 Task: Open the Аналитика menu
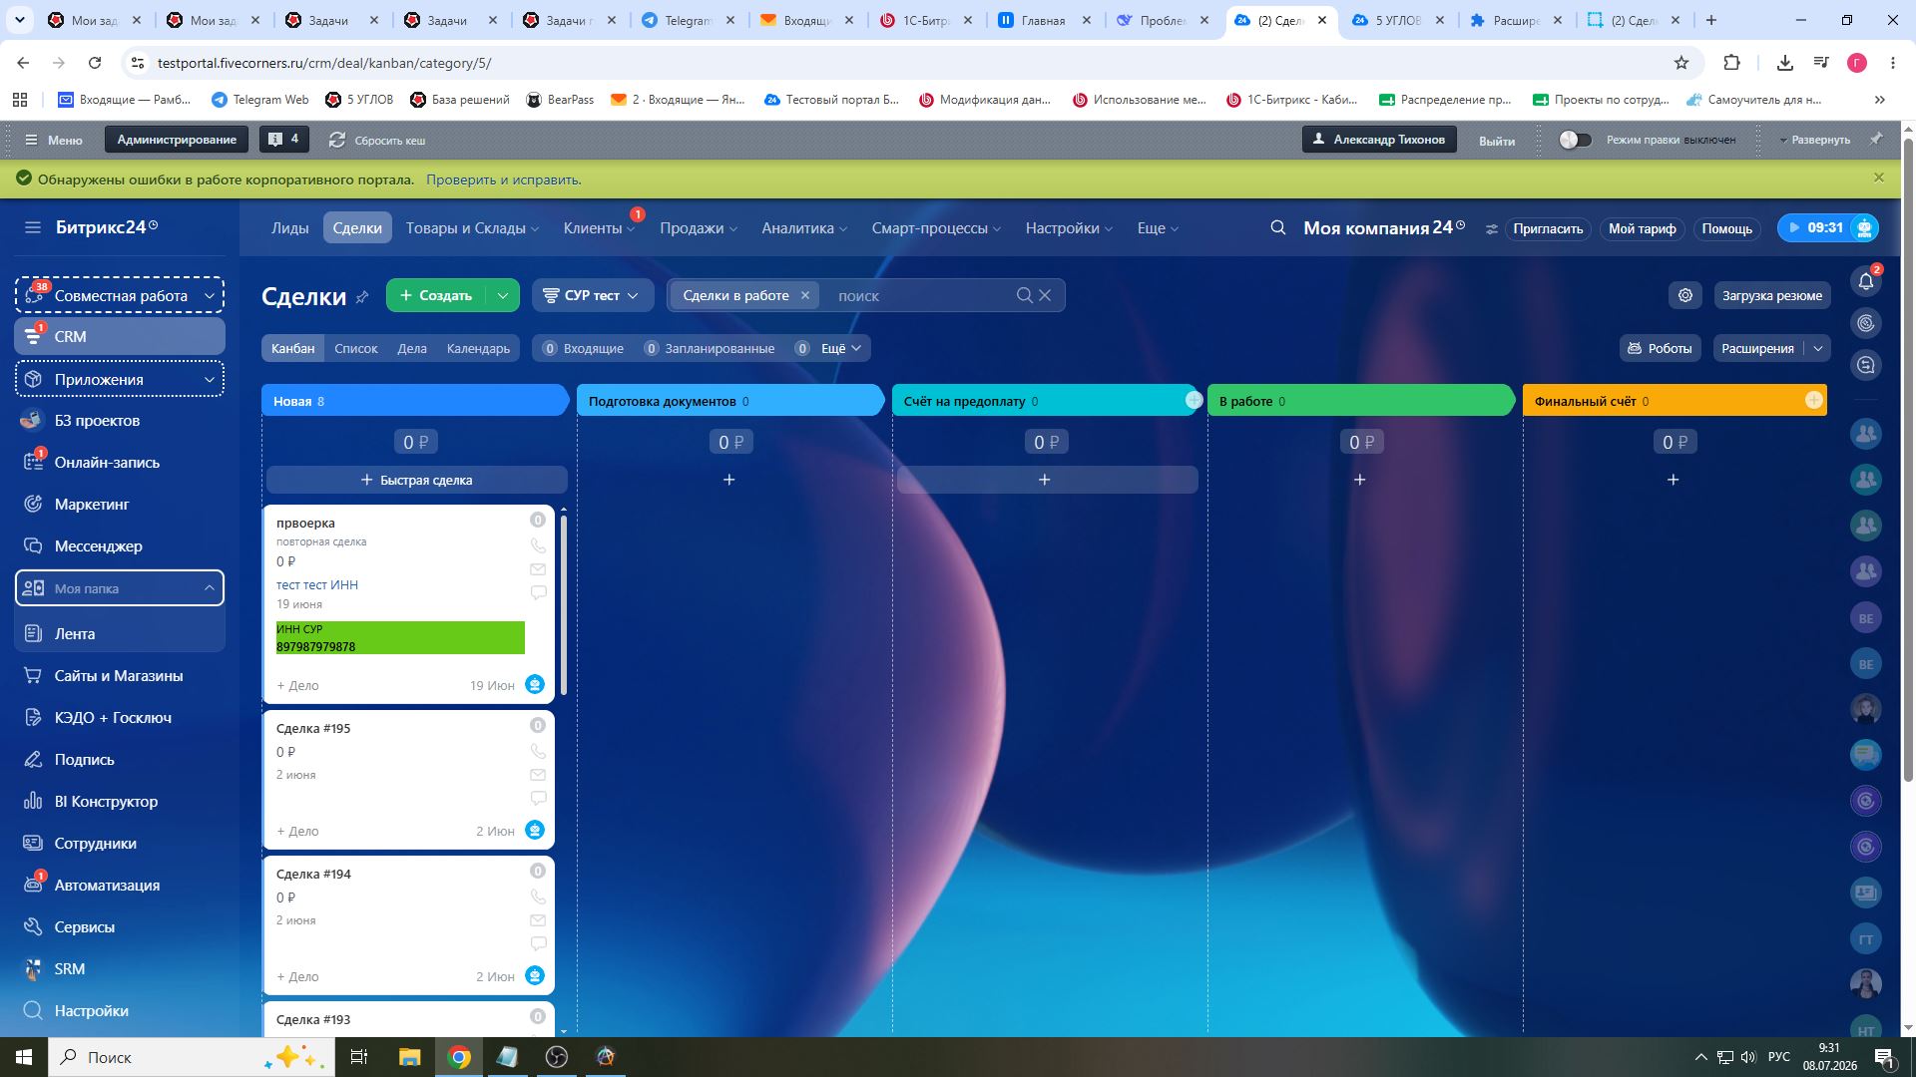click(804, 228)
